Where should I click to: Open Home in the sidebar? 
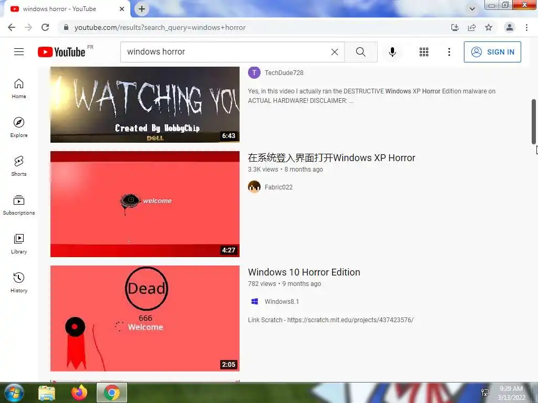[x=19, y=89]
